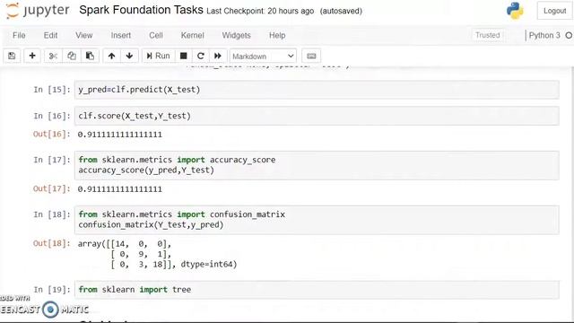
Task: Click the Python logo icon
Action: [515, 11]
